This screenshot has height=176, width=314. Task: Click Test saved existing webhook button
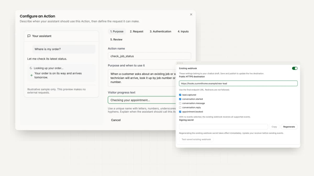click(196, 139)
